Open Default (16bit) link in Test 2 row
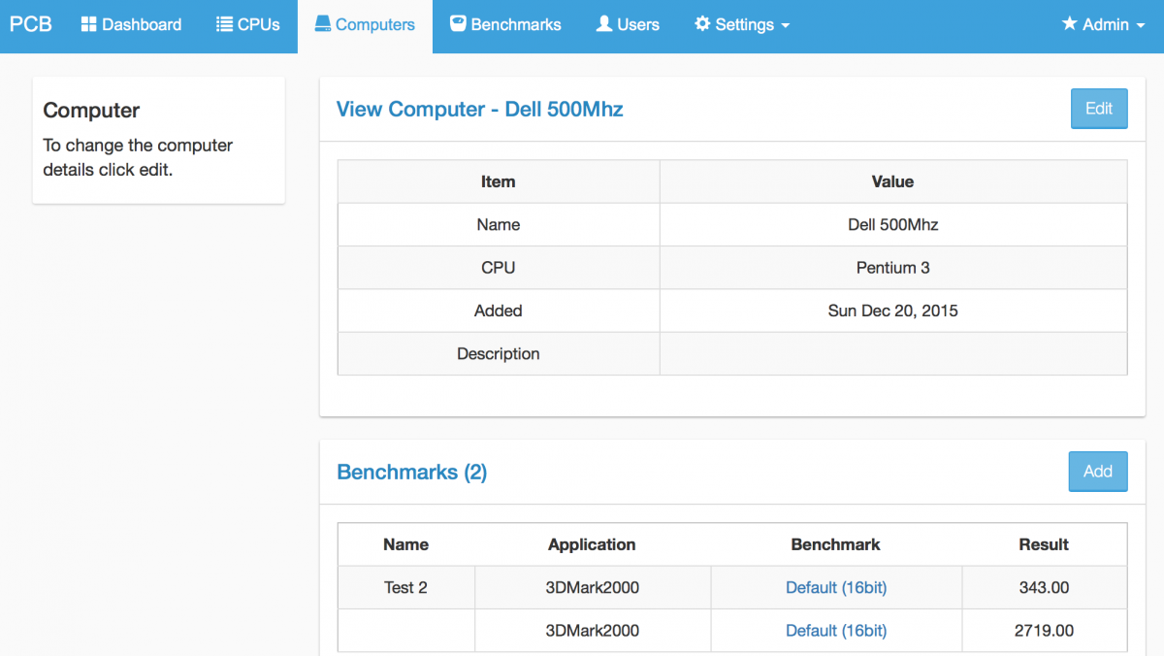Viewport: 1164px width, 656px height. pos(836,587)
